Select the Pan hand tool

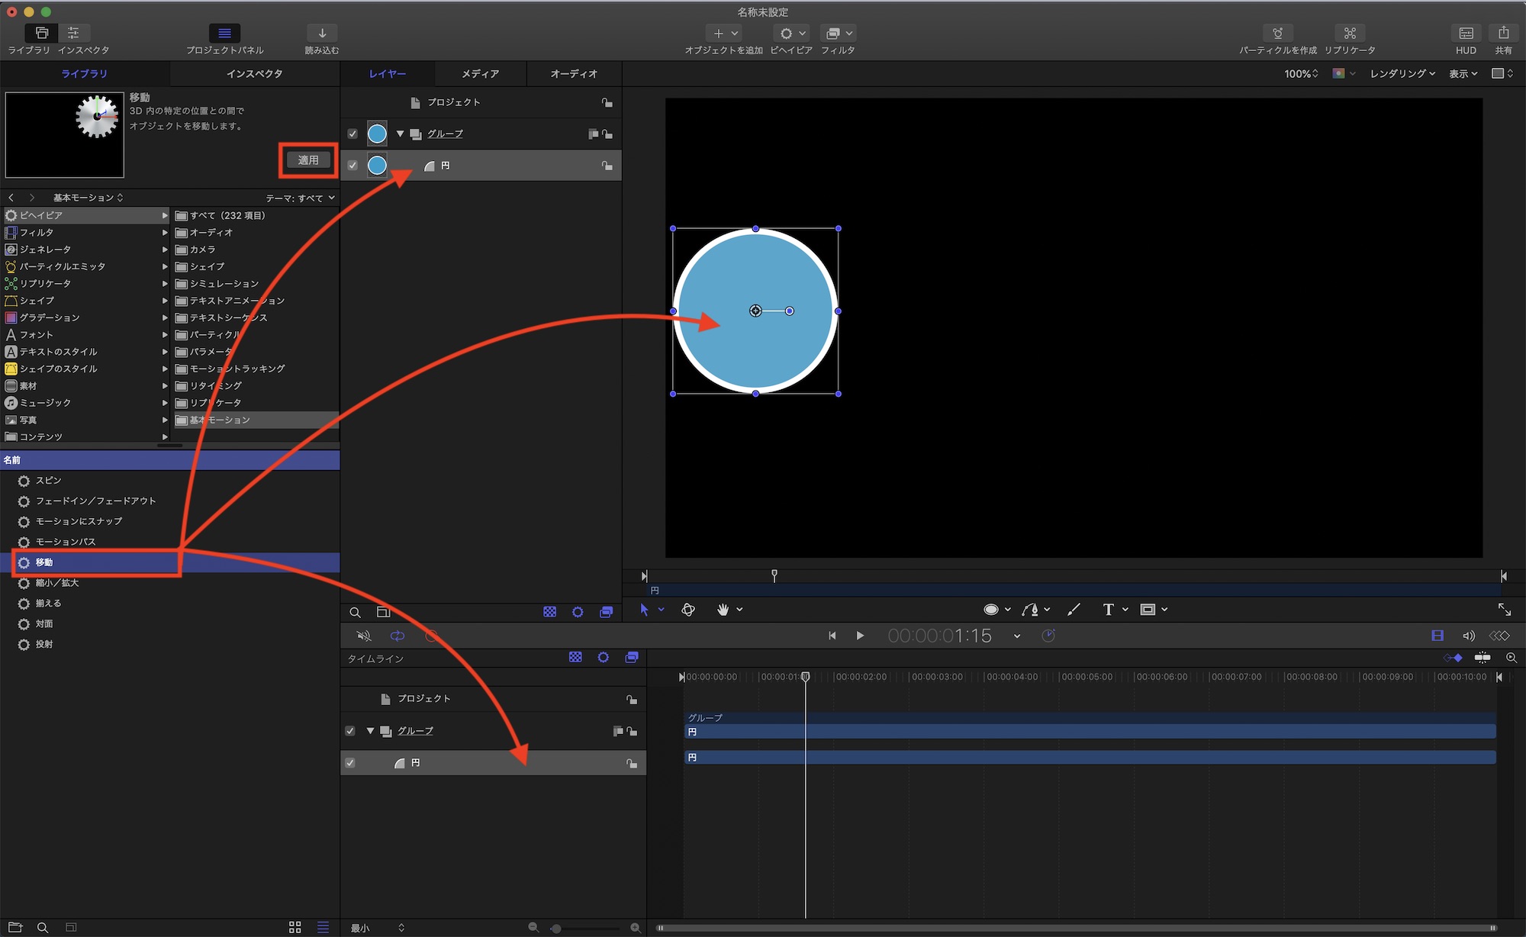[723, 609]
